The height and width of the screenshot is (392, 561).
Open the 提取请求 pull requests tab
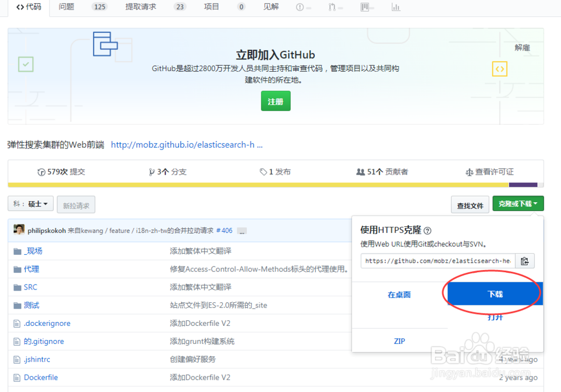pyautogui.click(x=141, y=7)
